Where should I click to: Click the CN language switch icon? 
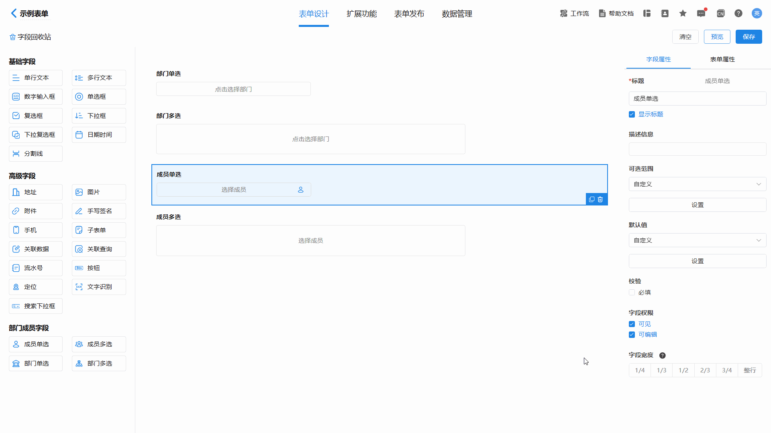tap(720, 14)
